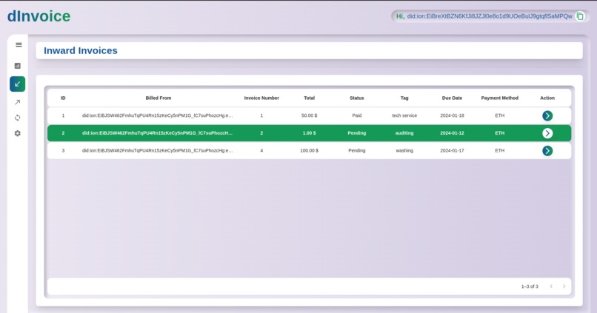
Task: Click the 50.00 $ total cell
Action: click(x=309, y=115)
